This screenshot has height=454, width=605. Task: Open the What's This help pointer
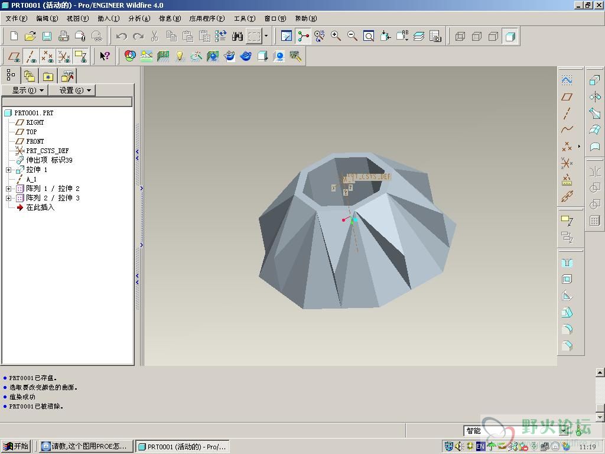point(105,56)
